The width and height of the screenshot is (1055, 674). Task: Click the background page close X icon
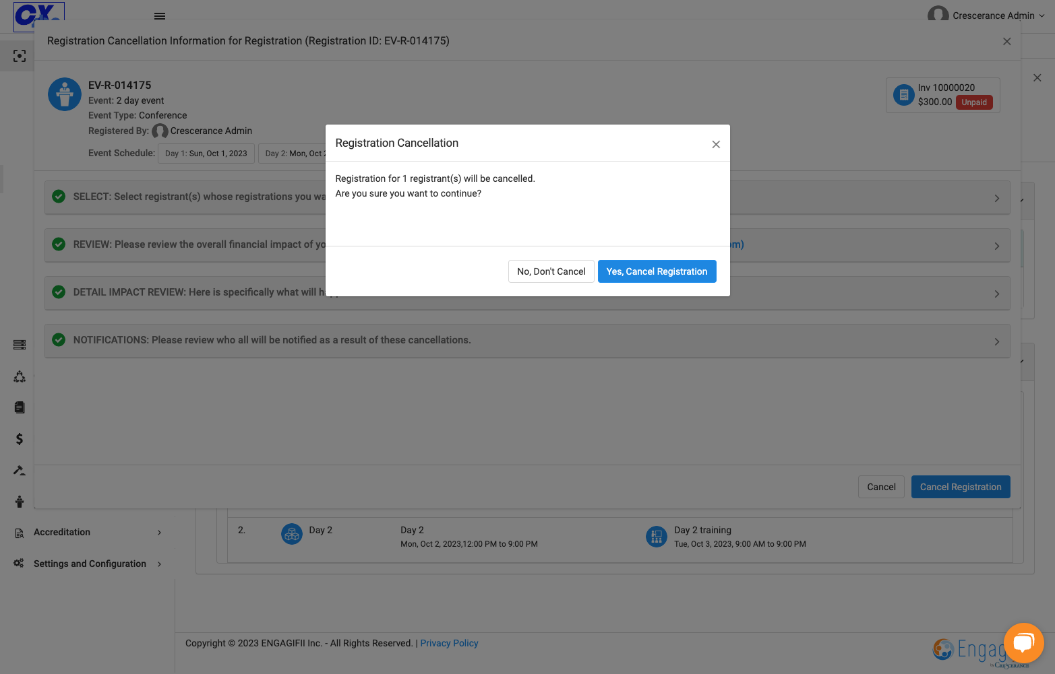click(x=1037, y=78)
